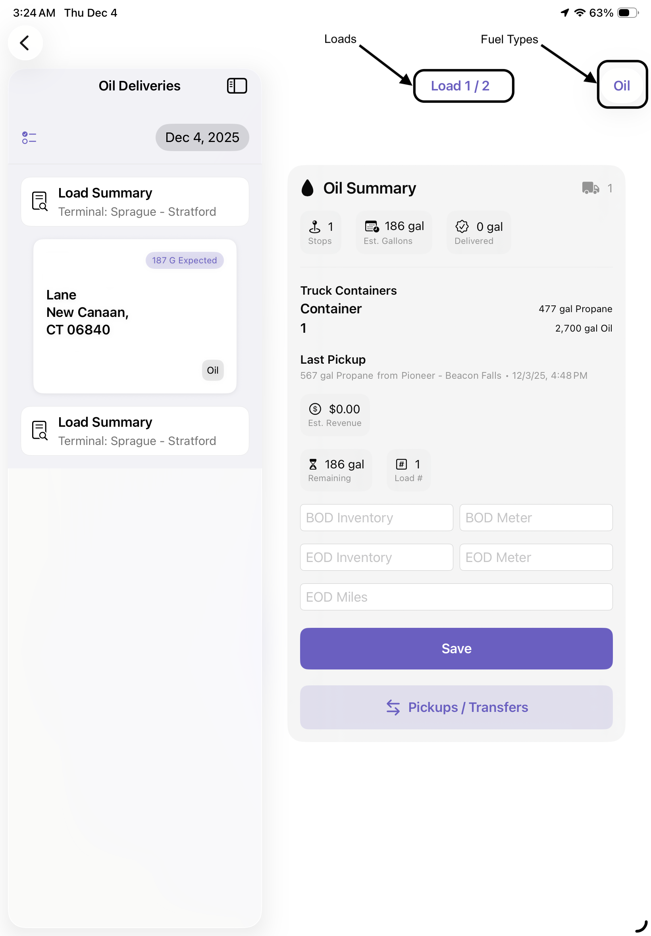Tap the Est. Gallons calendar icon

[x=372, y=226]
